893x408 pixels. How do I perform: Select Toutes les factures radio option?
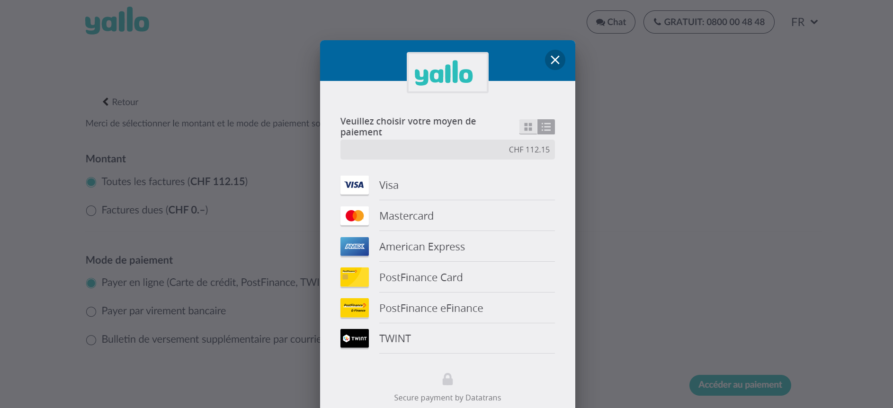click(x=91, y=182)
